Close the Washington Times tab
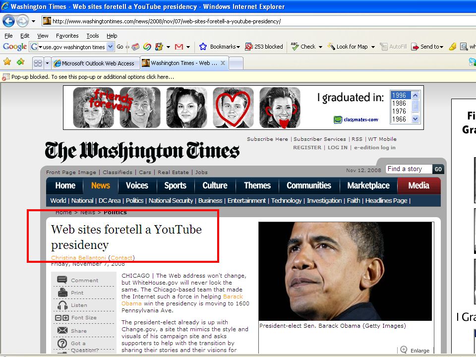 [x=223, y=63]
